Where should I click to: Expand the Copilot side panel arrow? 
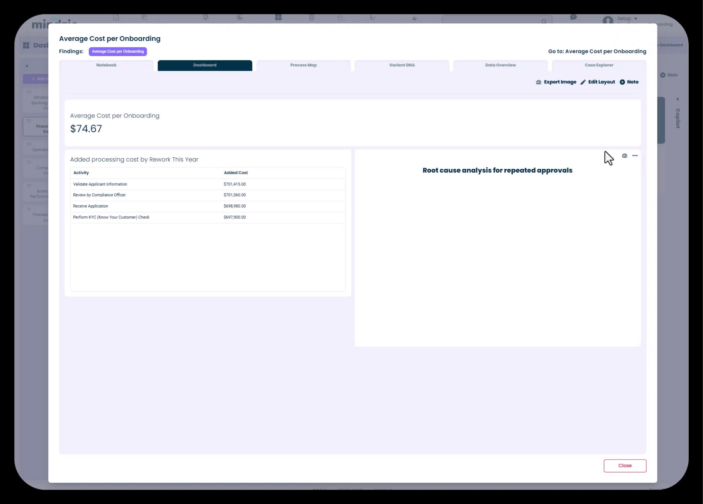(x=677, y=99)
